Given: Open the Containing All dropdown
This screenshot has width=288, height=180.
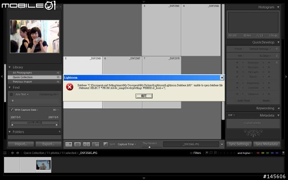Looking at the screenshot, I should click(49, 94).
